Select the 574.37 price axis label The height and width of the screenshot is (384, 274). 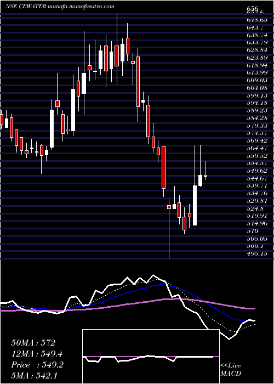[x=256, y=133]
